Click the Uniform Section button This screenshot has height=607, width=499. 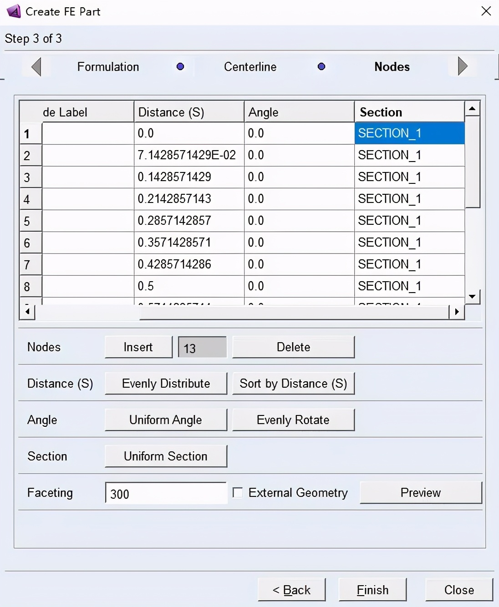(x=166, y=456)
